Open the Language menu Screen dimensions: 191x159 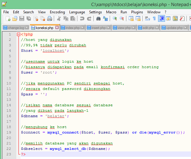77,12
